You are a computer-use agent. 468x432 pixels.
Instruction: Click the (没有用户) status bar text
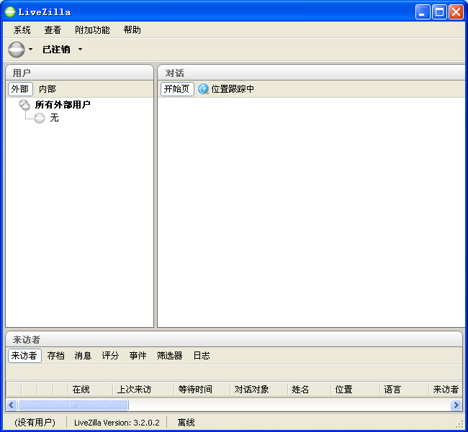coord(35,423)
